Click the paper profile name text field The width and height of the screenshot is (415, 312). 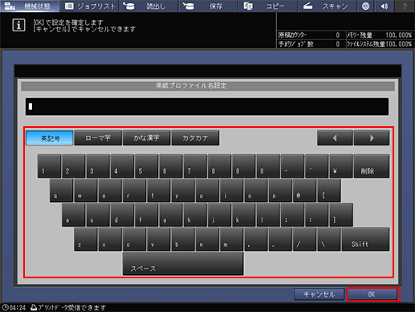[207, 107]
